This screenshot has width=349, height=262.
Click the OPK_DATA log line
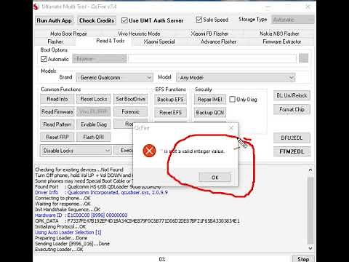pyautogui.click(x=137, y=221)
